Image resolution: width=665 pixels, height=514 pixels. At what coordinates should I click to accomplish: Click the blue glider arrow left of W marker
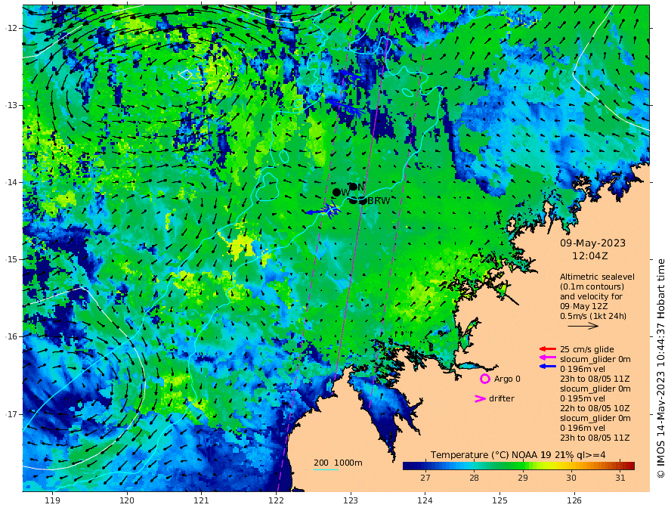coord(323,210)
